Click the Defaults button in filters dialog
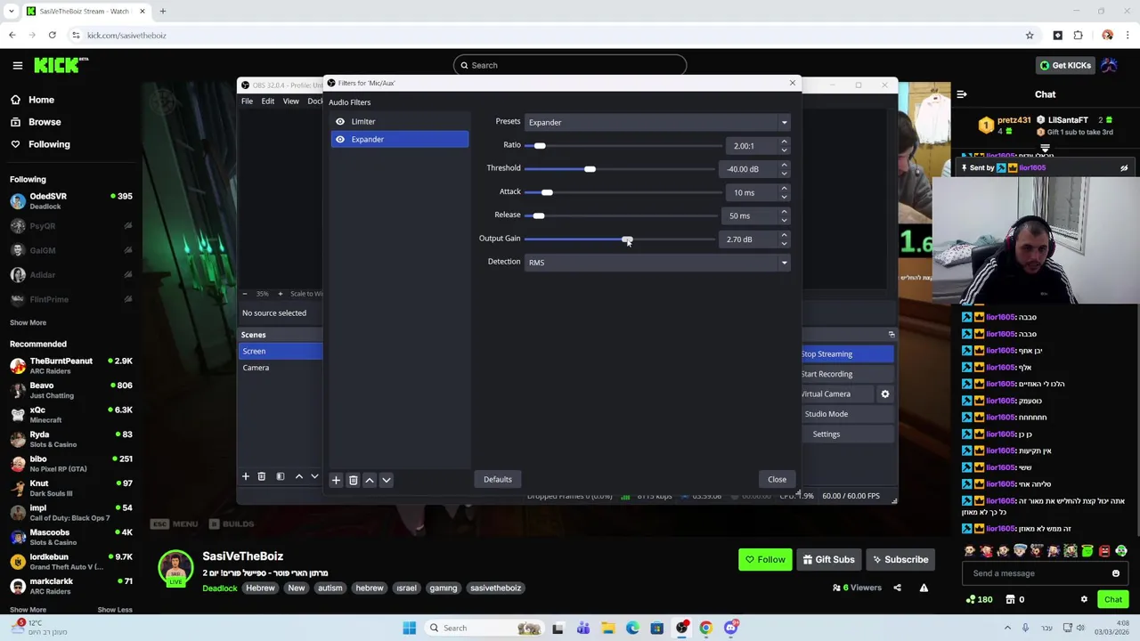The height and width of the screenshot is (641, 1140). tap(498, 479)
